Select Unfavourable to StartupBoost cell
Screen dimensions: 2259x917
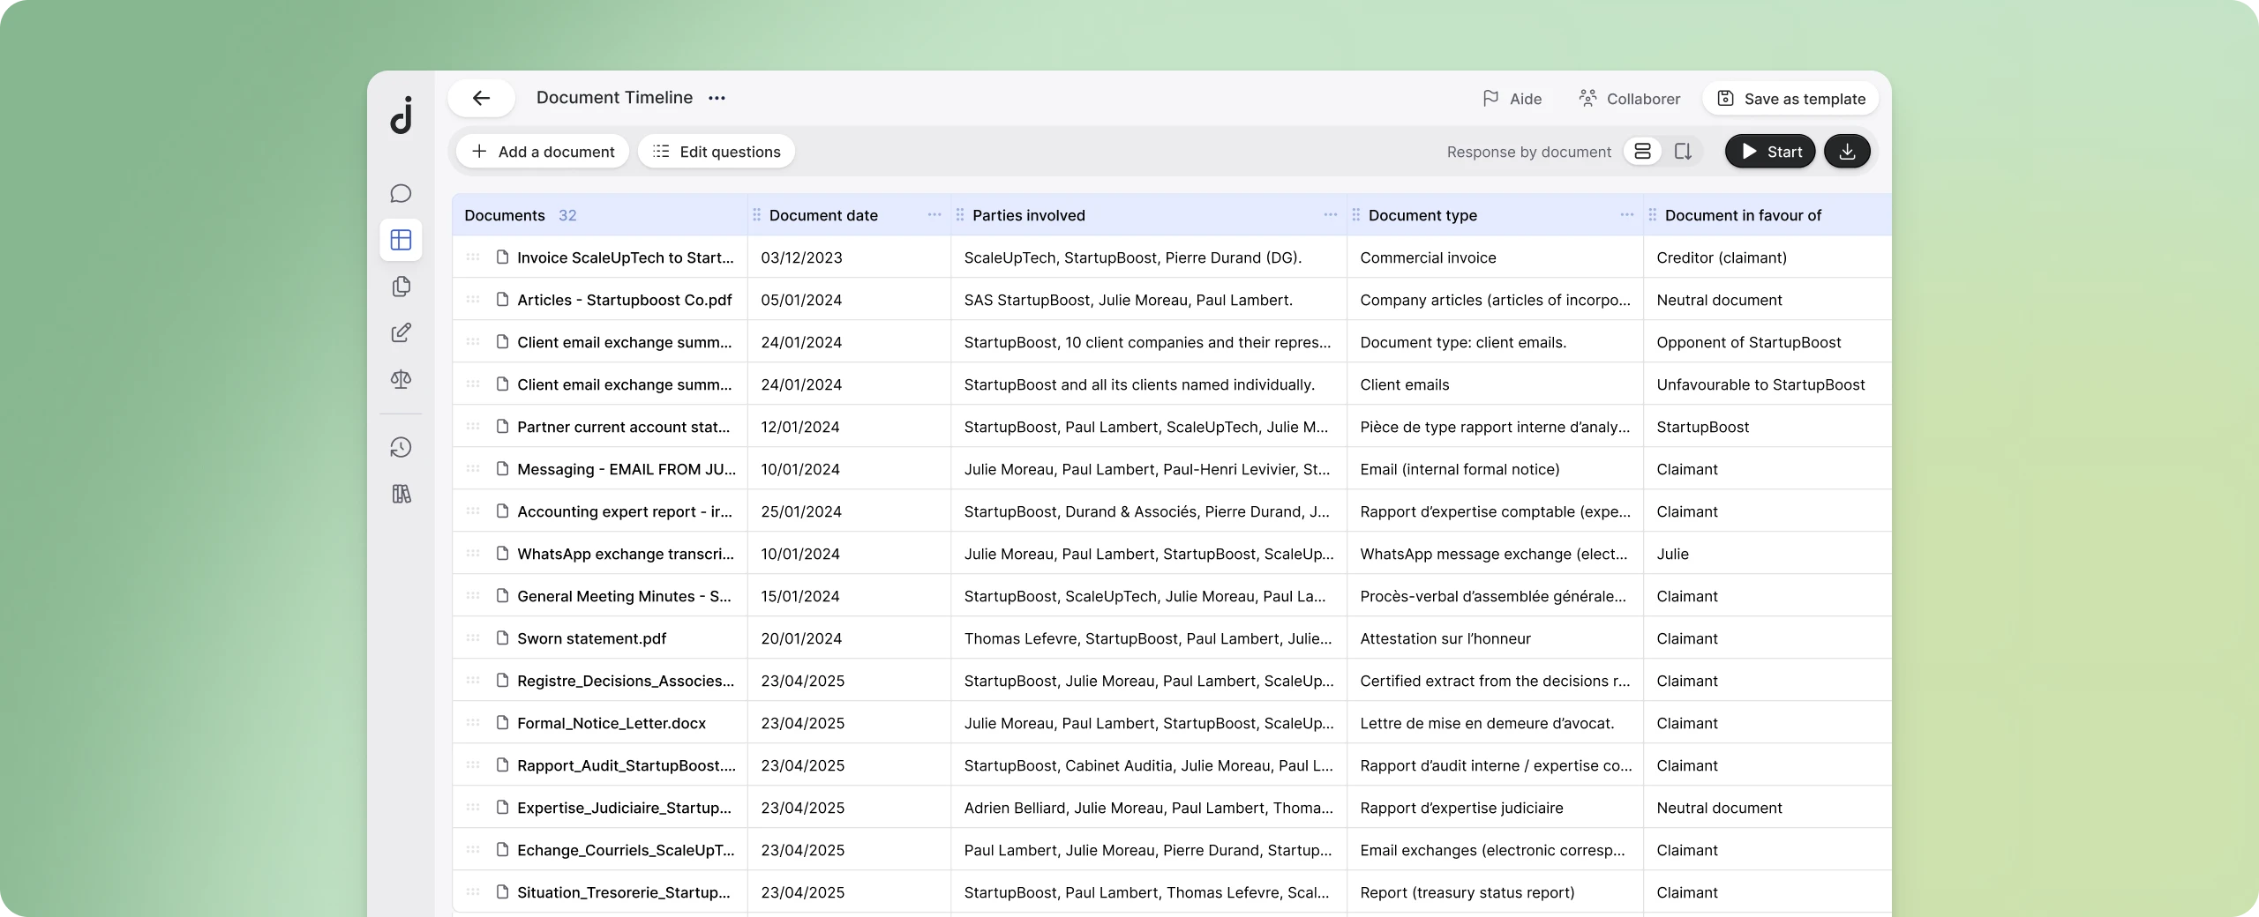[1767, 384]
